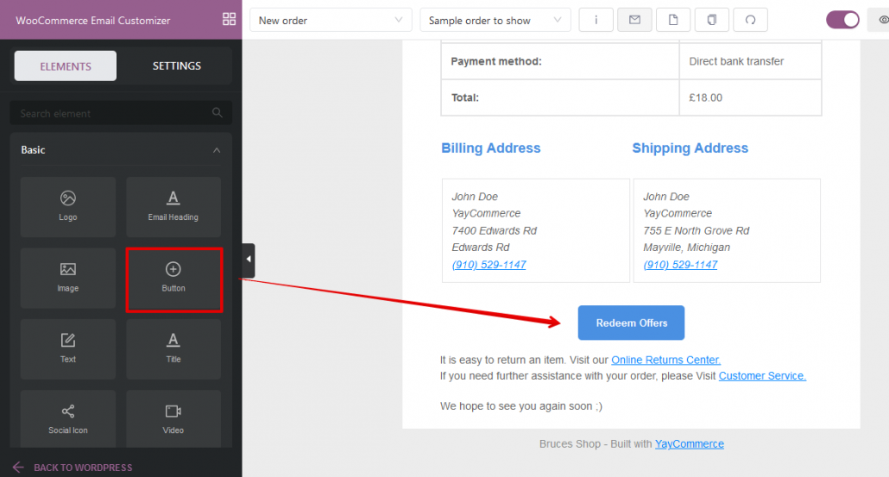Add the Email Heading element

(x=173, y=207)
